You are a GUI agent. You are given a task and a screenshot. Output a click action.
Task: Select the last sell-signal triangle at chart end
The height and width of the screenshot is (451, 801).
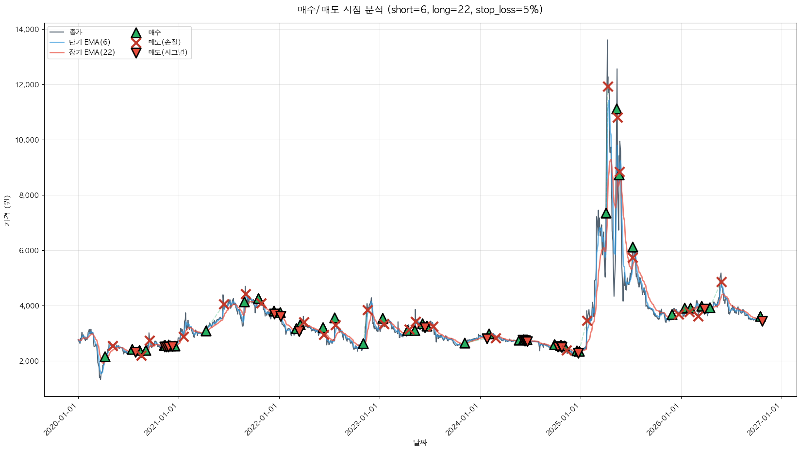[x=762, y=321]
